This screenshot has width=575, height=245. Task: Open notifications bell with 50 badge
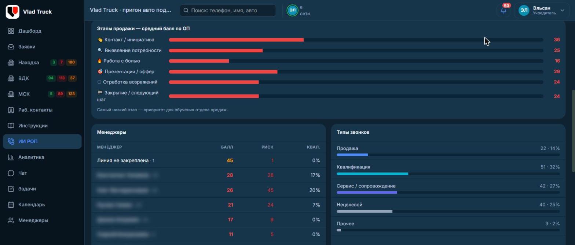tap(503, 11)
